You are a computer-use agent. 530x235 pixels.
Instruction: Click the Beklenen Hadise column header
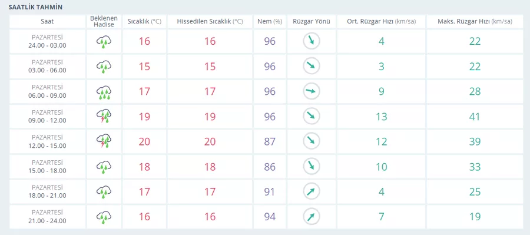coord(104,21)
